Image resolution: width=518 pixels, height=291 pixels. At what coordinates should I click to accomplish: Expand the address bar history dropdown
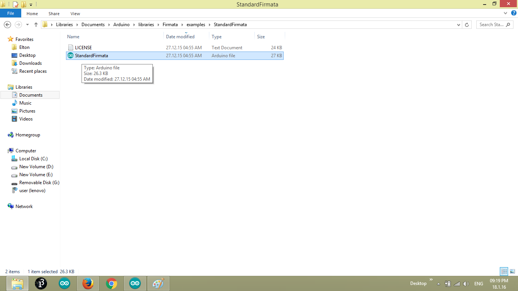pos(459,25)
